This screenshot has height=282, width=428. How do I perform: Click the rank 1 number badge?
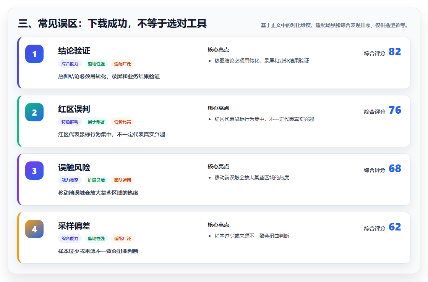(34, 54)
